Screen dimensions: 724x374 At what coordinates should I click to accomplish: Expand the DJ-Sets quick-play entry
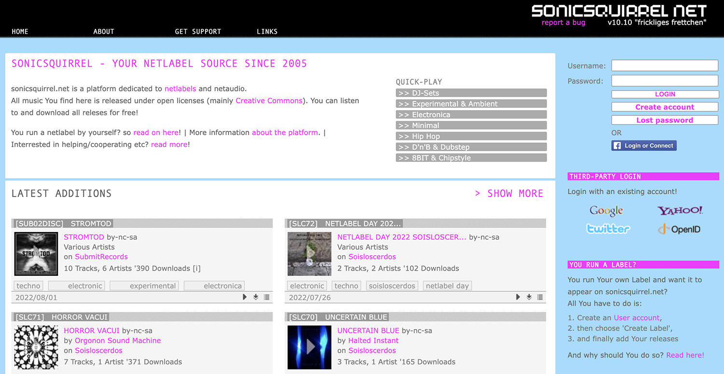[471, 93]
